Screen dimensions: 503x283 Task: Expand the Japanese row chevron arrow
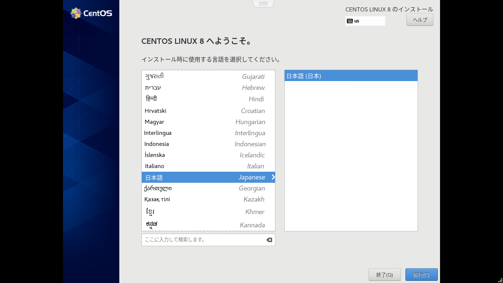(x=273, y=177)
